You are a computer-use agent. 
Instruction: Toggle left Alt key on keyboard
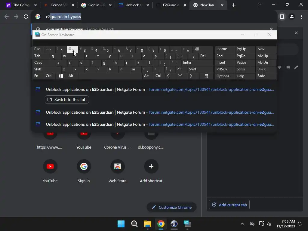tap(72, 76)
